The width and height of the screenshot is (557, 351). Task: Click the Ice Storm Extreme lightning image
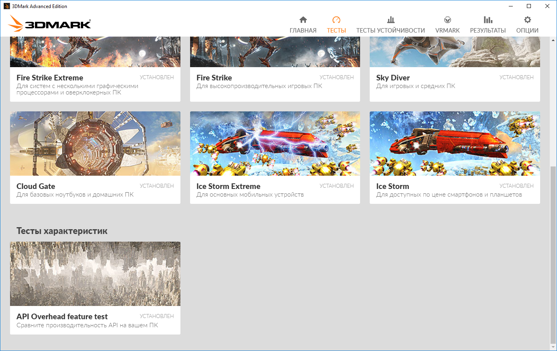tap(275, 144)
